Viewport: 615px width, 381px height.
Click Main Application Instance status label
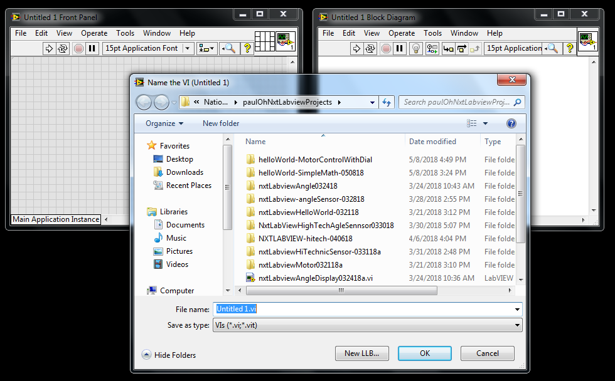[x=56, y=219]
